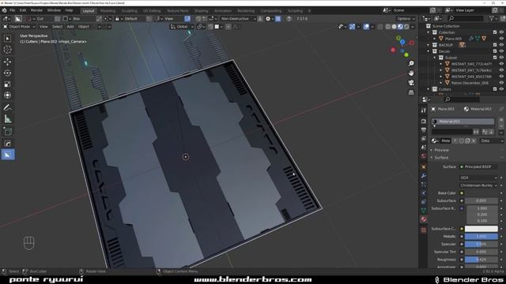Open the GGX distribution dropdown
Screen dimensions: 506x284
[x=478, y=177]
